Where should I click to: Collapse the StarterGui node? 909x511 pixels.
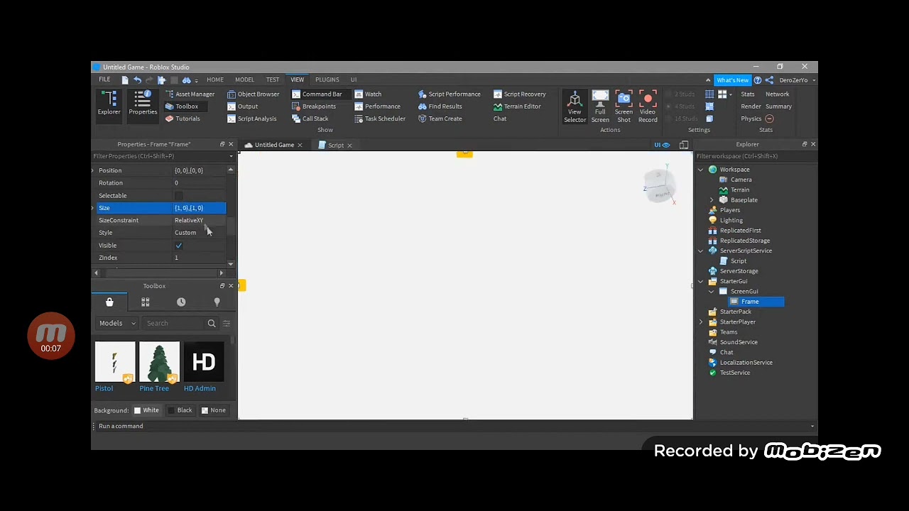click(701, 281)
